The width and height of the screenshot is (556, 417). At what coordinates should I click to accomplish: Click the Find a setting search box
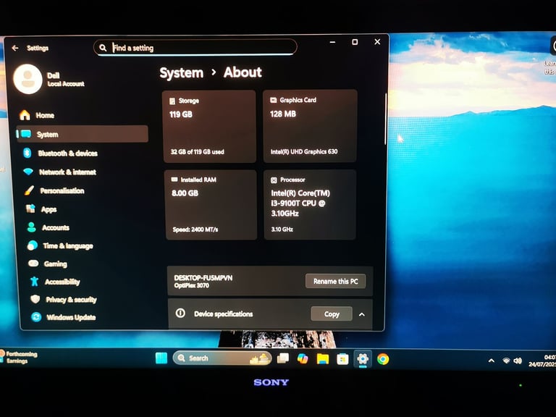click(195, 48)
